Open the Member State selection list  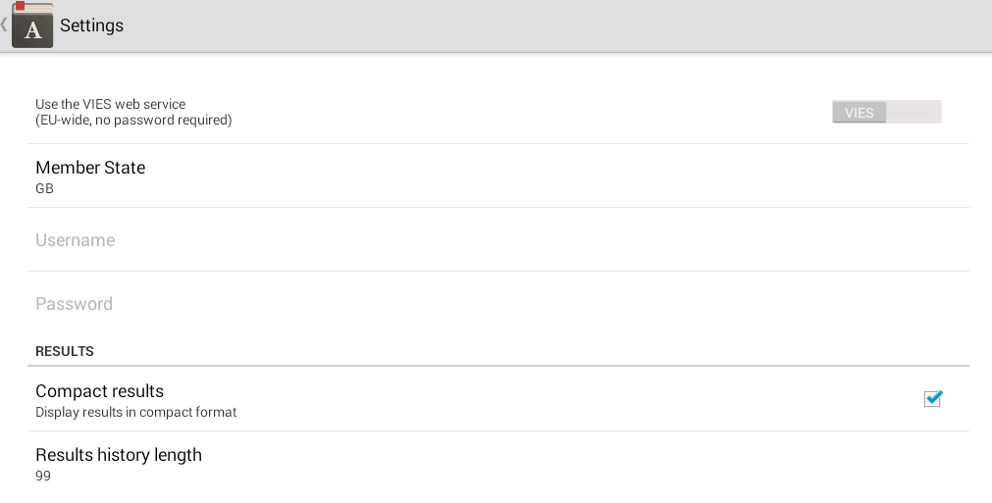point(498,176)
